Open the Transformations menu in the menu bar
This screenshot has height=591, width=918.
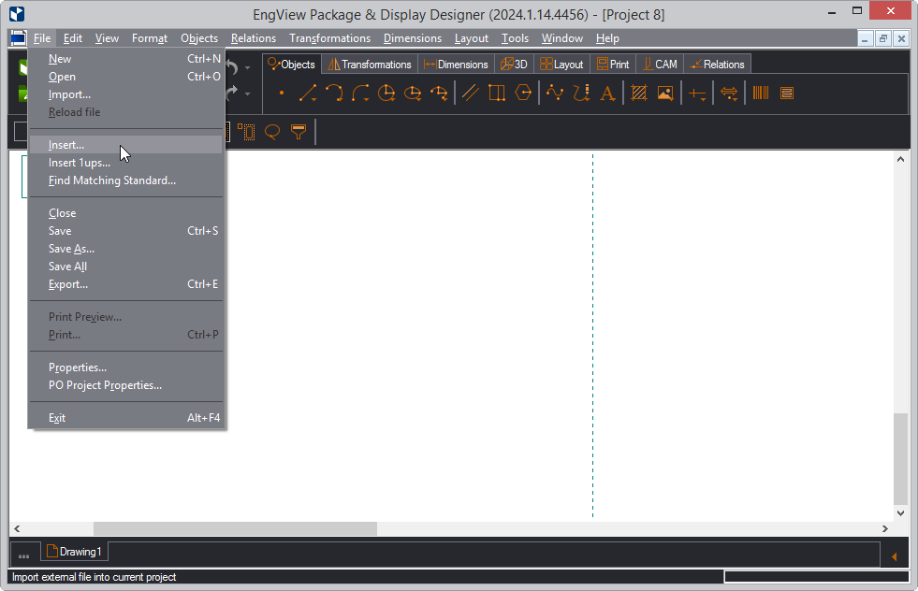coord(329,38)
